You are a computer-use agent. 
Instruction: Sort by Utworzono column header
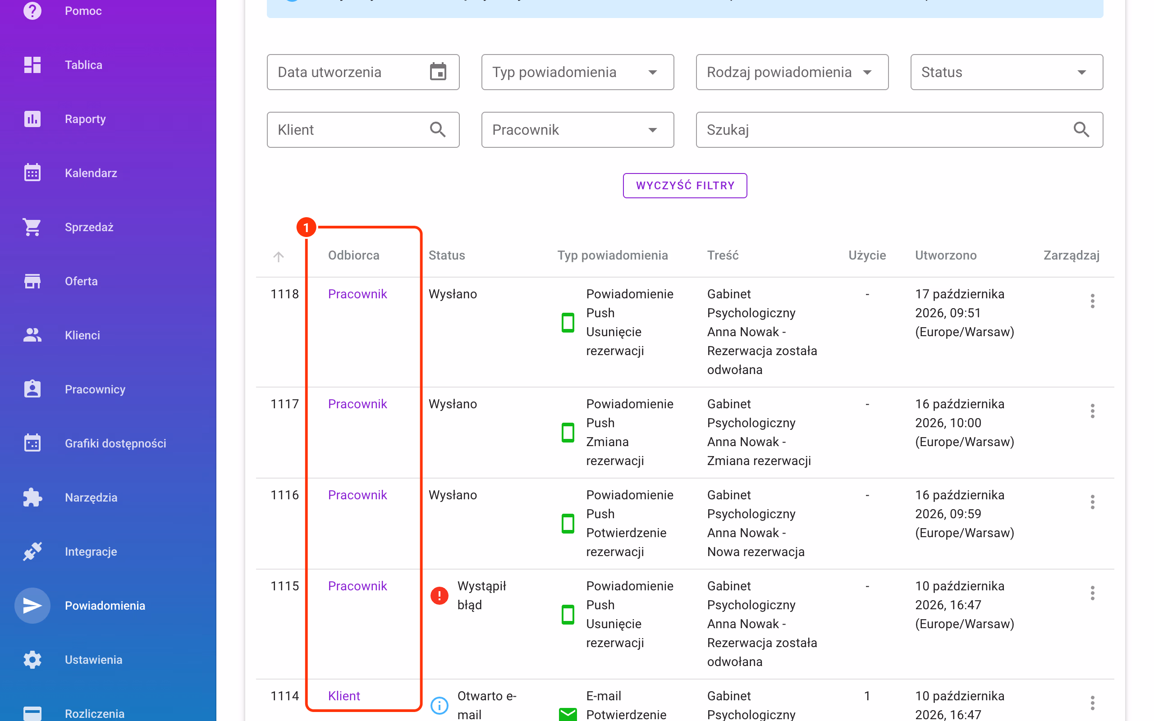(x=946, y=255)
